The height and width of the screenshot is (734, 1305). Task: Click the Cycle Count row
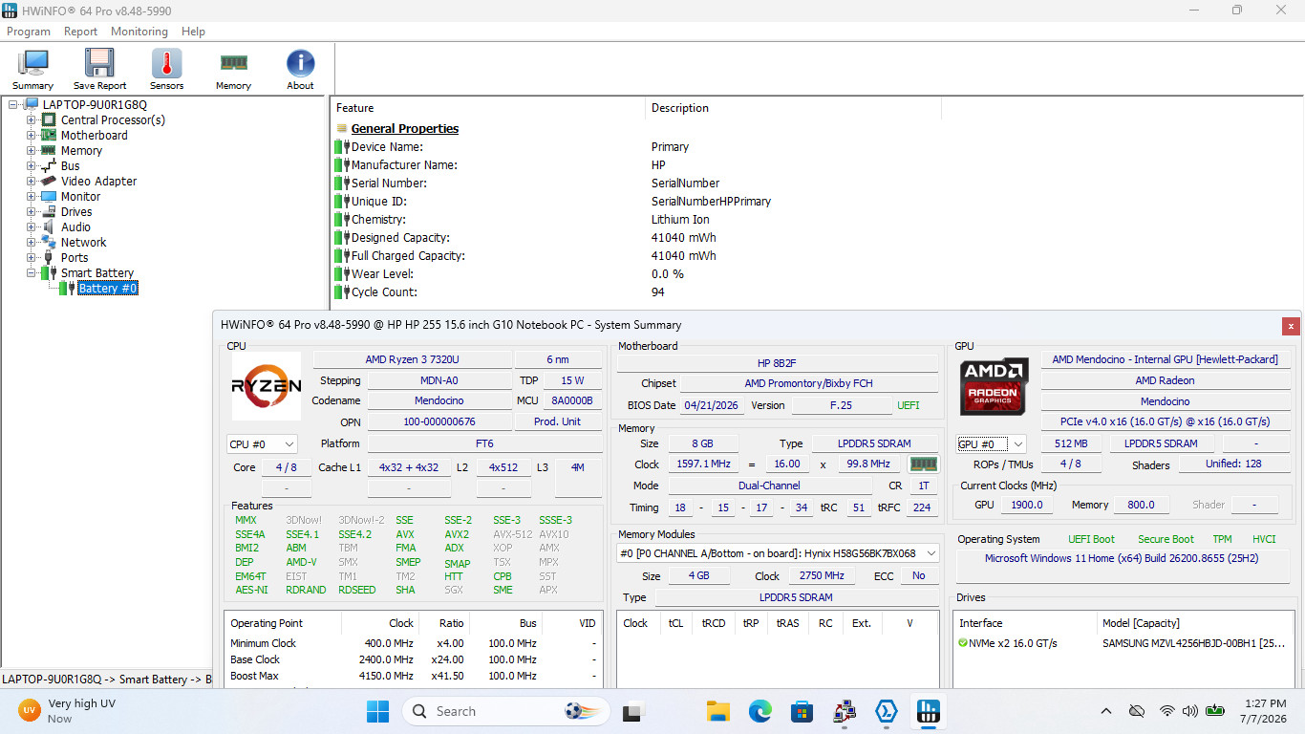click(500, 291)
